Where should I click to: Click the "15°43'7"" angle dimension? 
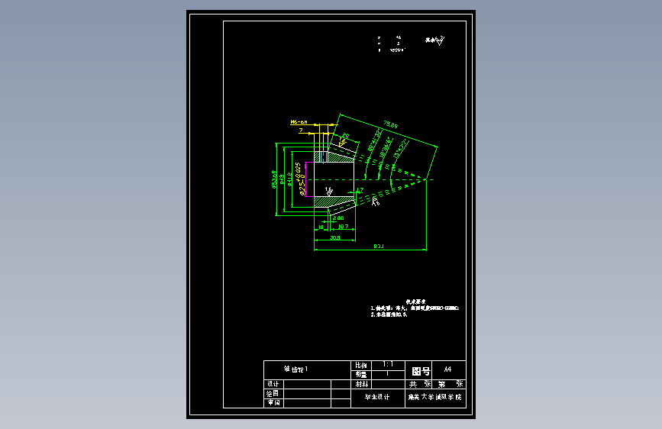coord(400,150)
